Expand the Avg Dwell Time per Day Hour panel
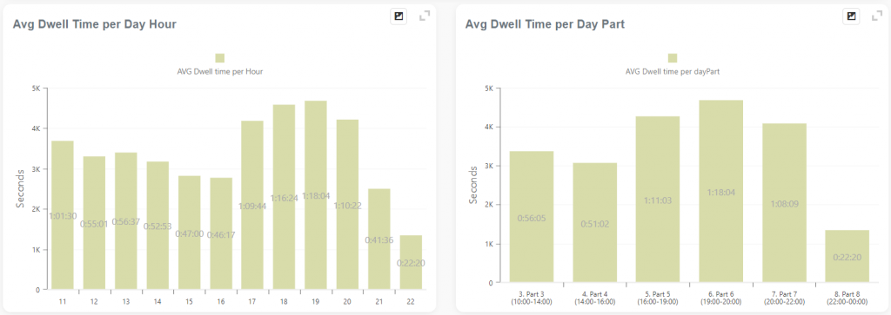This screenshot has height=315, width=891. point(425,16)
